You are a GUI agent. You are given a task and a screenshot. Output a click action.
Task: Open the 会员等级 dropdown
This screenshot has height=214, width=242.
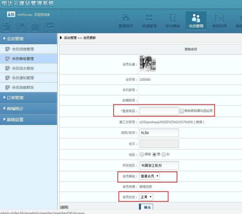[150, 176]
